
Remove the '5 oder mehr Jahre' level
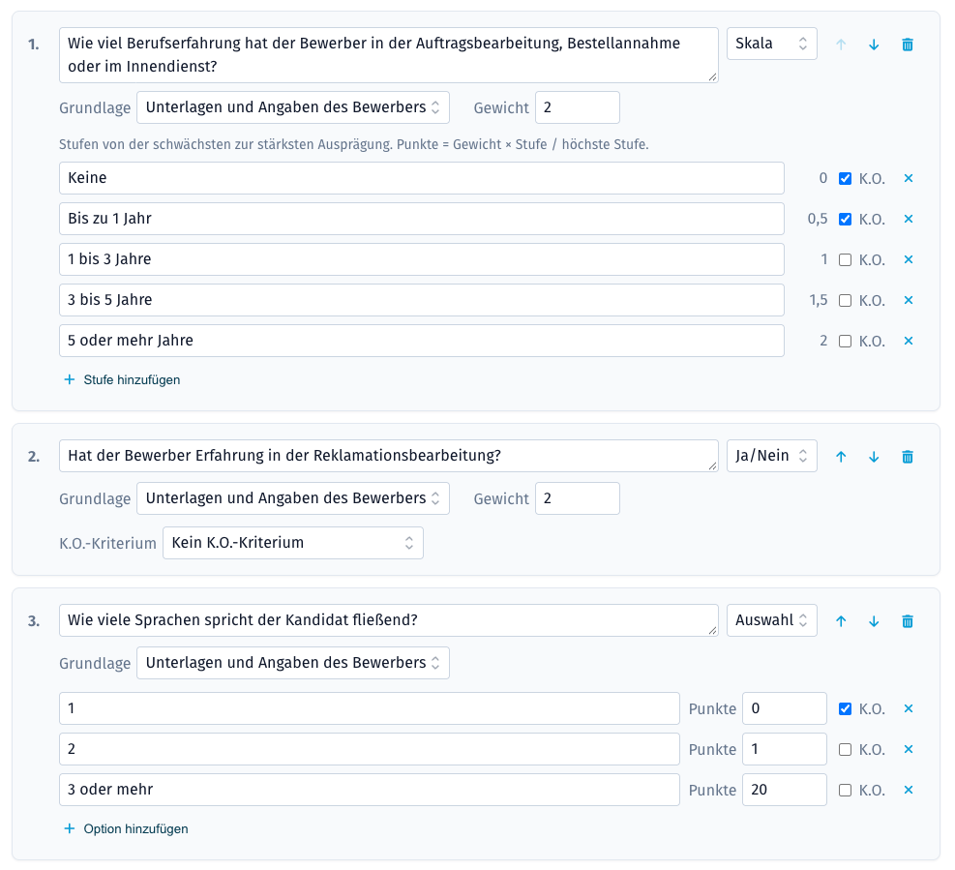(909, 341)
